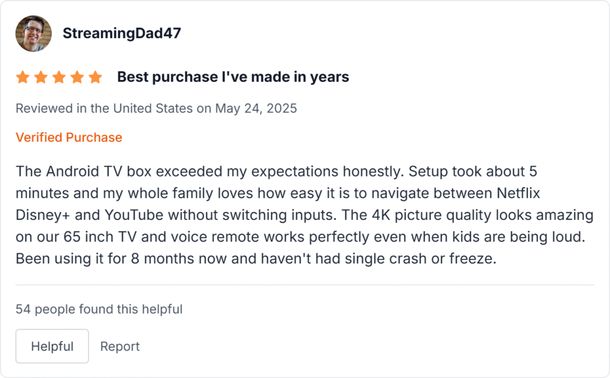Click the username StreamingDad47

pyautogui.click(x=122, y=33)
